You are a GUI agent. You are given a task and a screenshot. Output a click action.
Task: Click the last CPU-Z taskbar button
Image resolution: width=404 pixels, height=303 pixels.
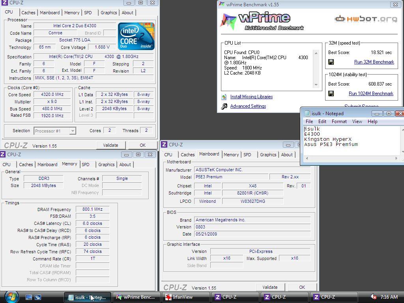click(333, 297)
